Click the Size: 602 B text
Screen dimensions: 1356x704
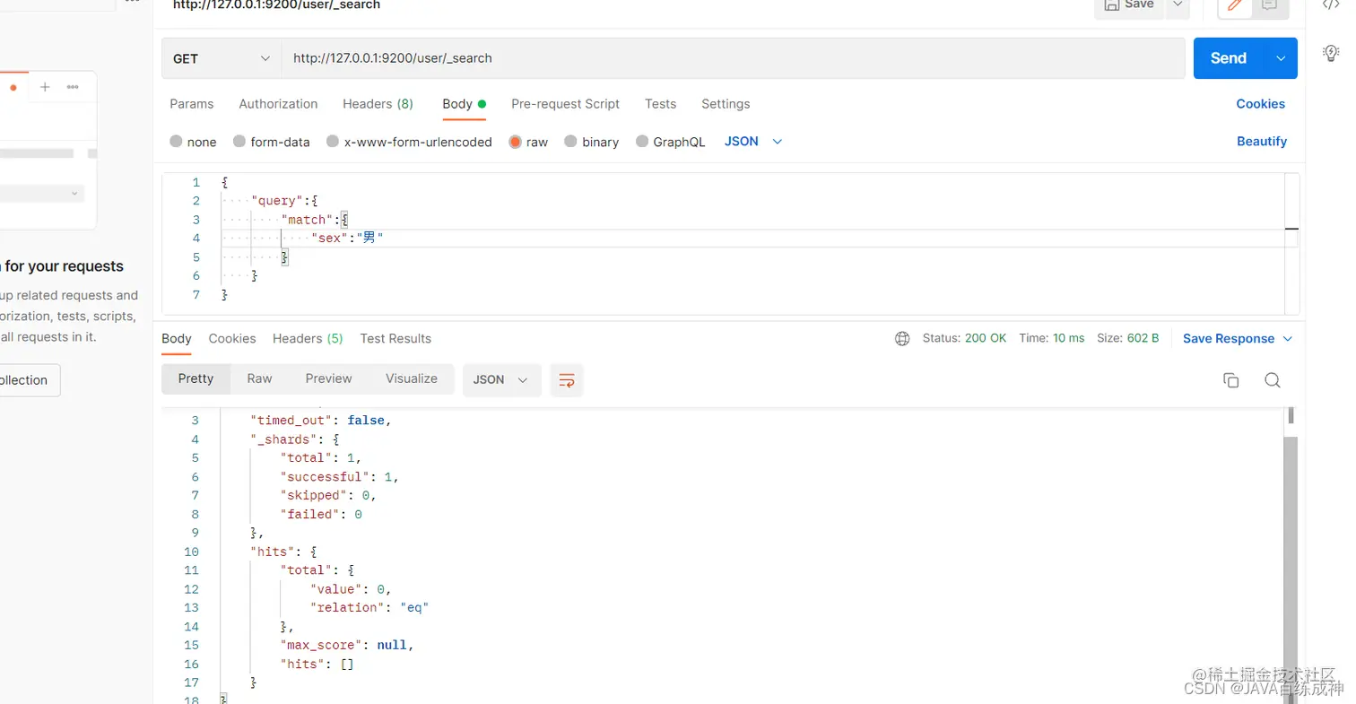[x=1128, y=339]
